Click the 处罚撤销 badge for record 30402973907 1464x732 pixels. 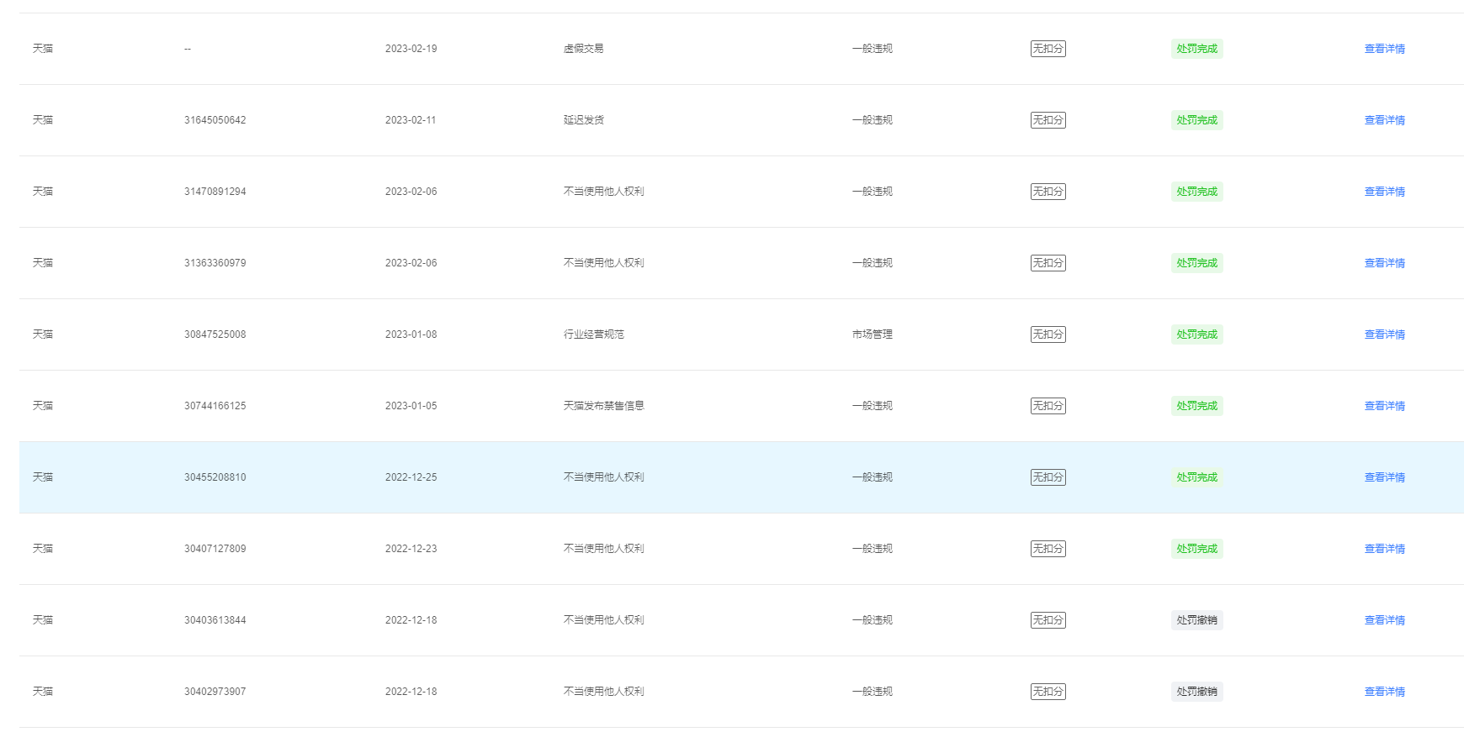(1196, 692)
